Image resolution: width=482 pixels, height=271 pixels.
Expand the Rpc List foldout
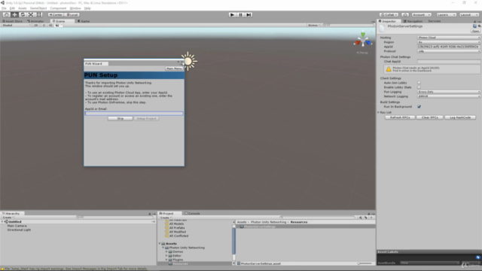click(x=379, y=112)
